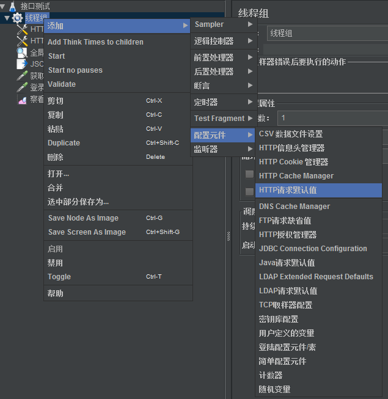The width and height of the screenshot is (388, 399).
Task: Click Add Think Times to children
Action: [x=118, y=42]
